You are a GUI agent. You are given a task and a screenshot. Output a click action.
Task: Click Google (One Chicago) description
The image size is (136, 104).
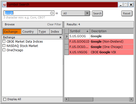112,47
